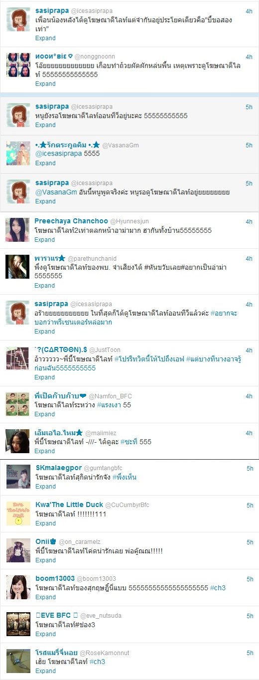Open the 4h timestamp on JustToon's tweet
Image resolution: width=259 pixels, height=680 pixels.
click(249, 350)
